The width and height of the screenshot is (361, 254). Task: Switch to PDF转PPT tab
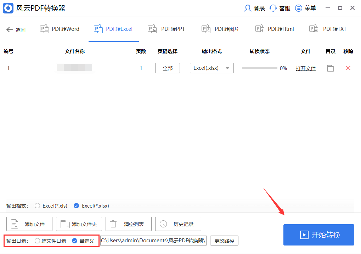(x=166, y=29)
